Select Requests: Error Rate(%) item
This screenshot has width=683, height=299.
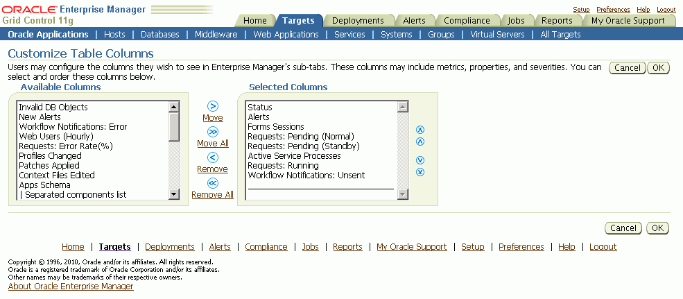pos(66,146)
